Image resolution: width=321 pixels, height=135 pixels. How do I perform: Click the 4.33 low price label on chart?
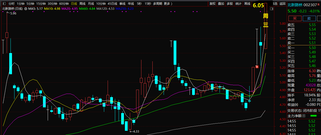136,131
